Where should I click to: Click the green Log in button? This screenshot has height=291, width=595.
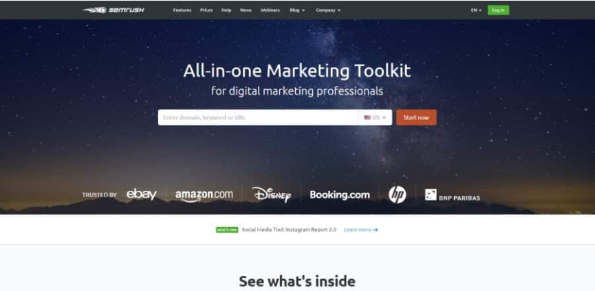[498, 10]
